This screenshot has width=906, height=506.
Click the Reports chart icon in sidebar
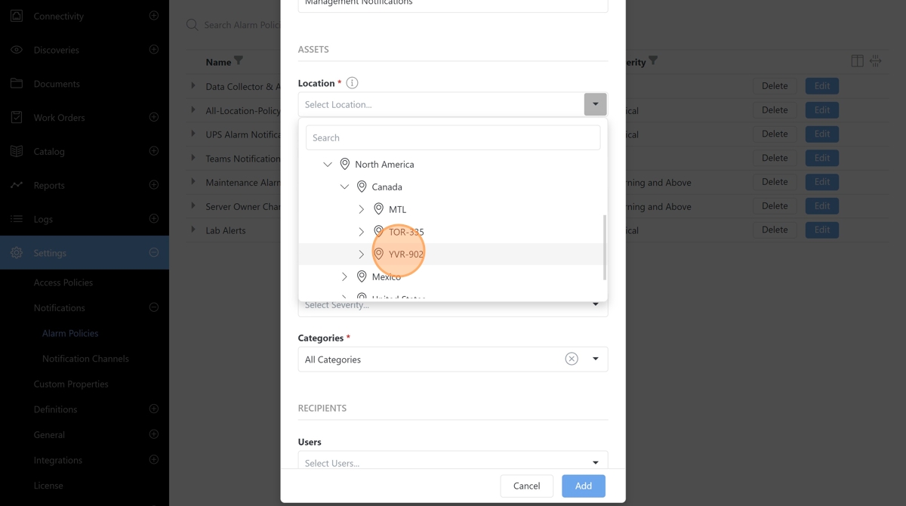tap(17, 185)
